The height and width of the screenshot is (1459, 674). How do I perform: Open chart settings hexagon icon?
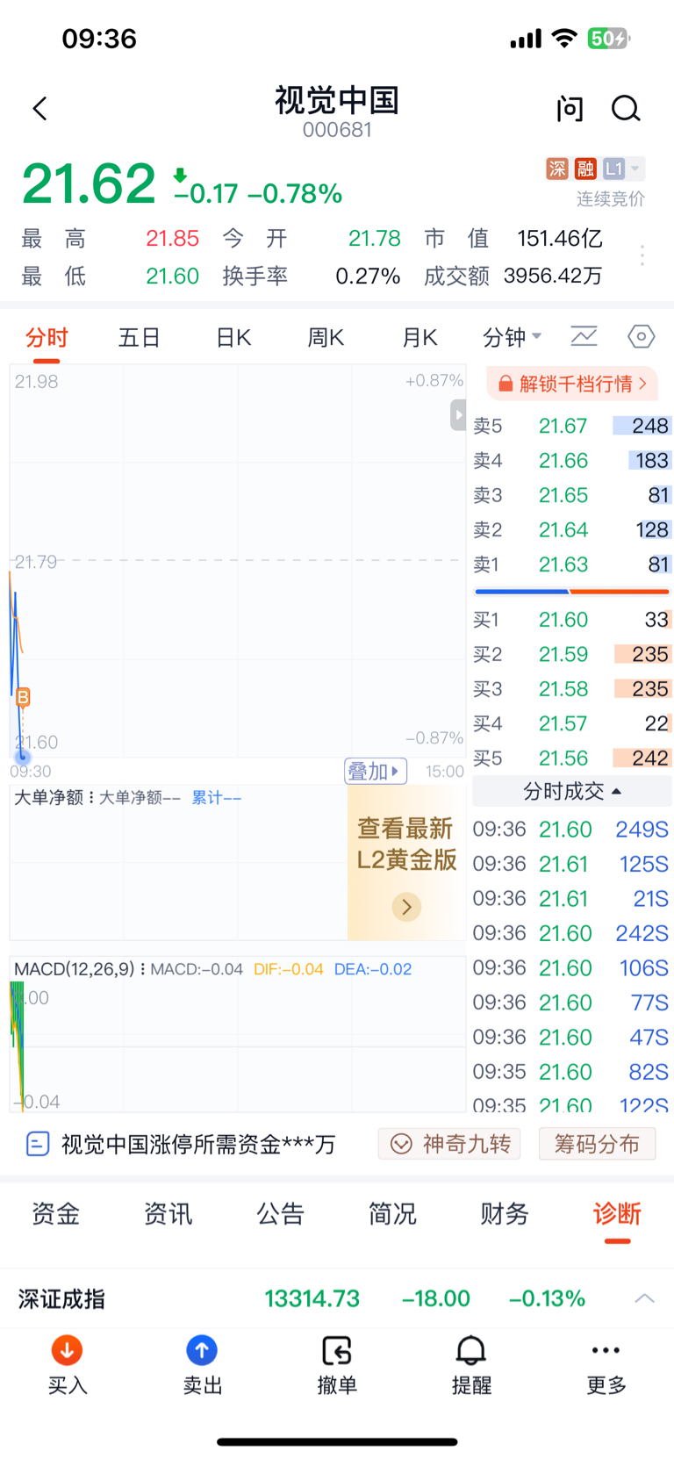[642, 336]
